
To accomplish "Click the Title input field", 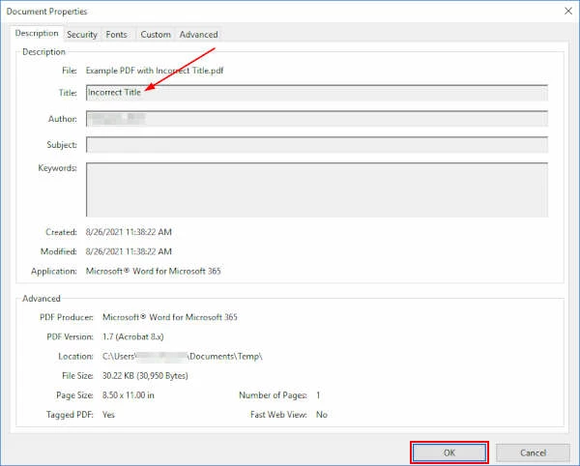I will (317, 93).
